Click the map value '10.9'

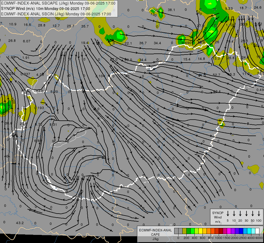(13, 24)
